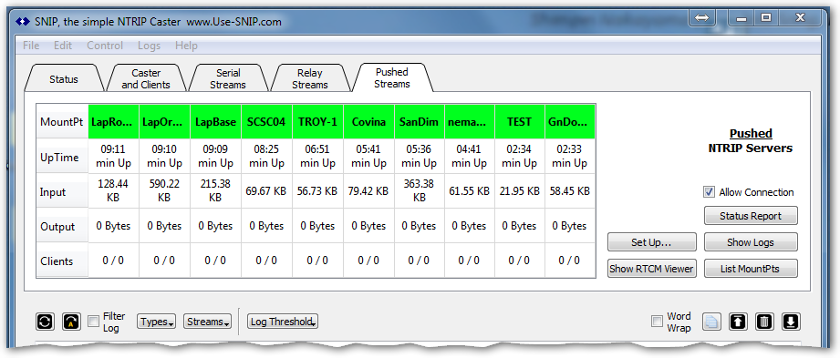This screenshot has height=358, width=840.
Task: Click the 02:33 min Up cell
Action: click(569, 156)
